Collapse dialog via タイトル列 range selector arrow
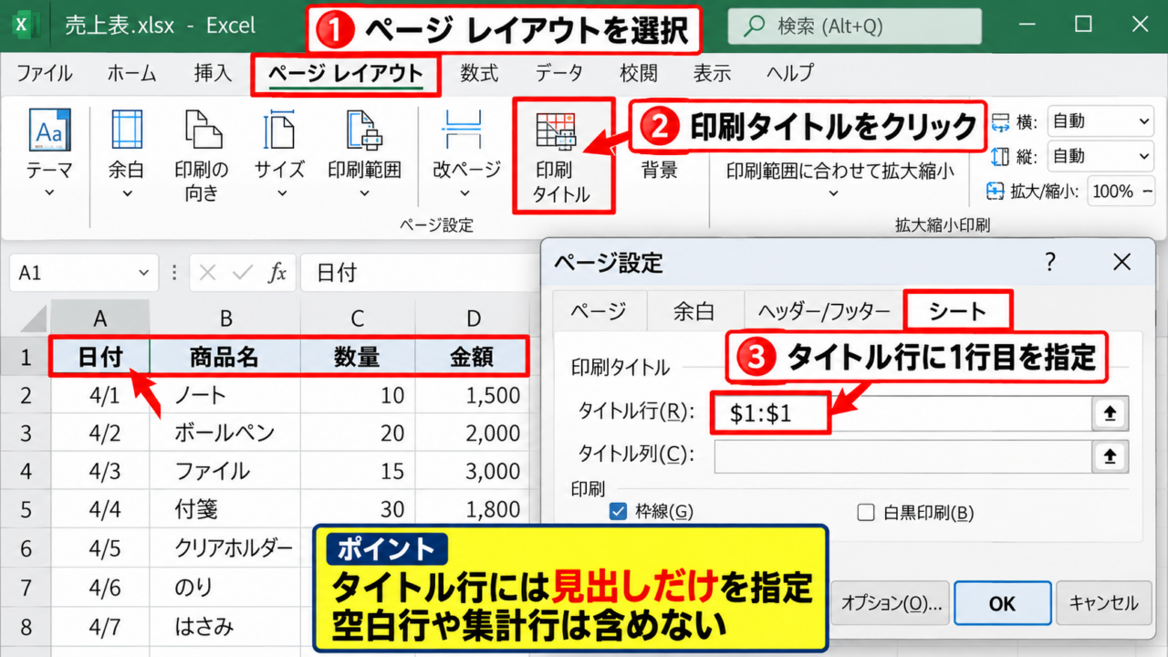This screenshot has width=1168, height=657. [x=1110, y=455]
